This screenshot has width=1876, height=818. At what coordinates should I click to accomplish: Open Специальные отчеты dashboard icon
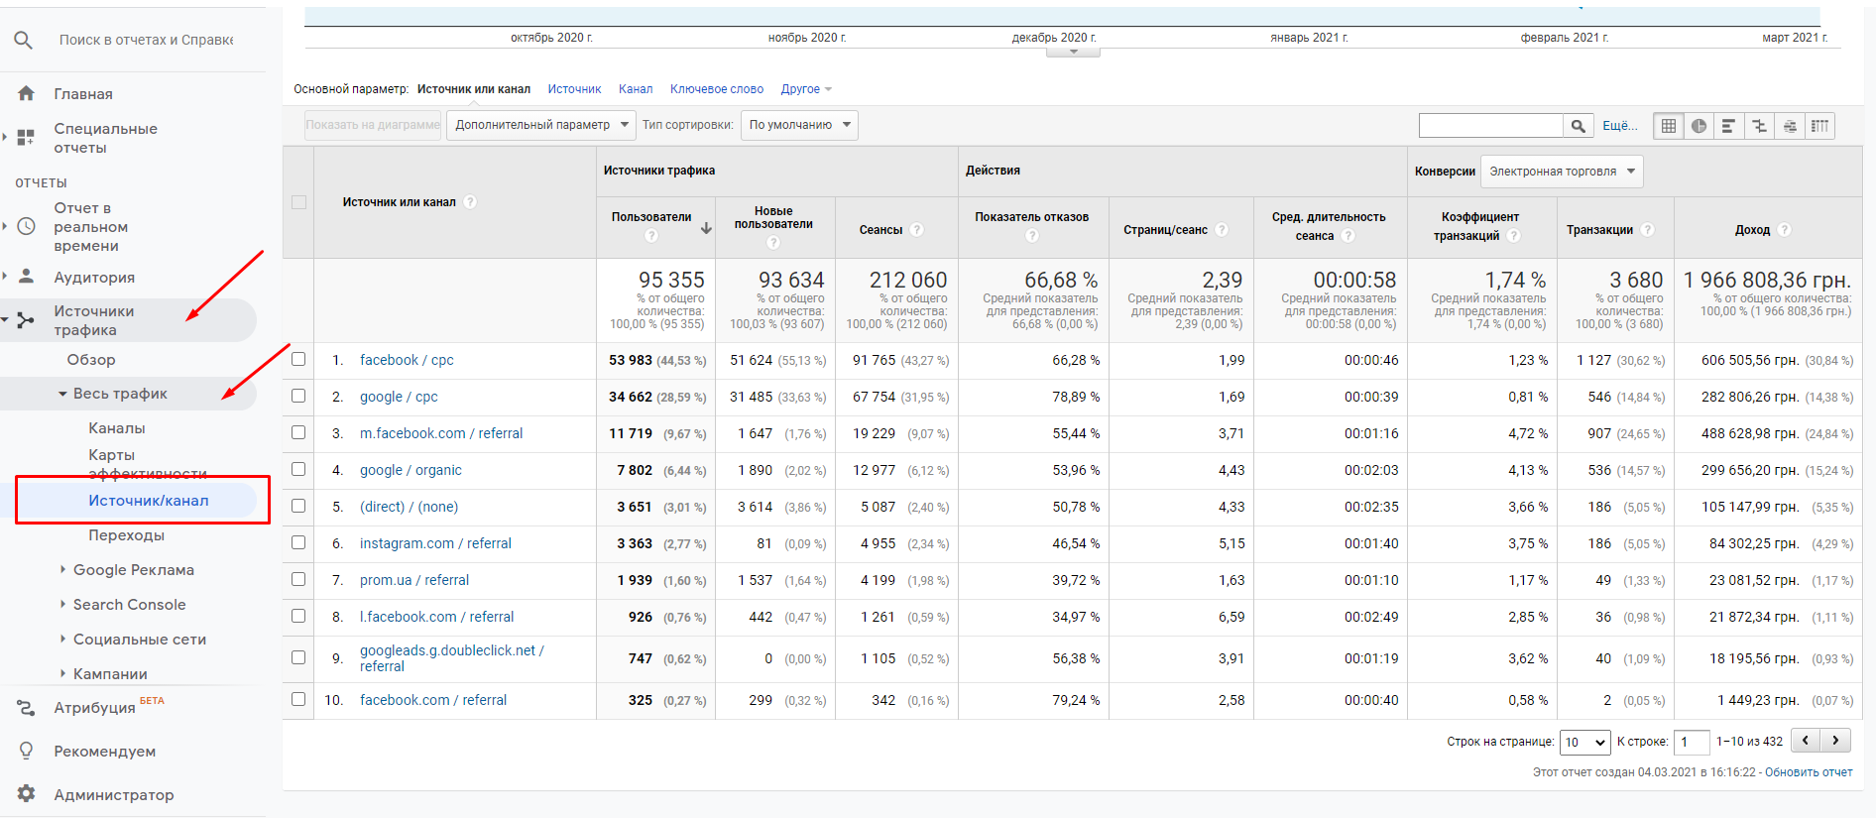click(x=27, y=137)
